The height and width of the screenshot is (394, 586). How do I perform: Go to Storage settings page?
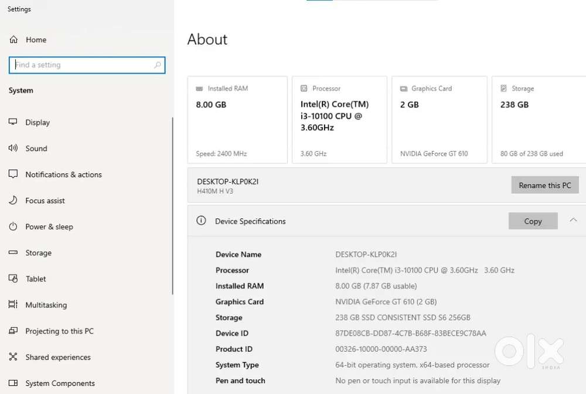(x=38, y=253)
